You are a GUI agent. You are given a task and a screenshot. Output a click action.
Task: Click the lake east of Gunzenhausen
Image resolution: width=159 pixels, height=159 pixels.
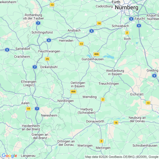coord(109,57)
